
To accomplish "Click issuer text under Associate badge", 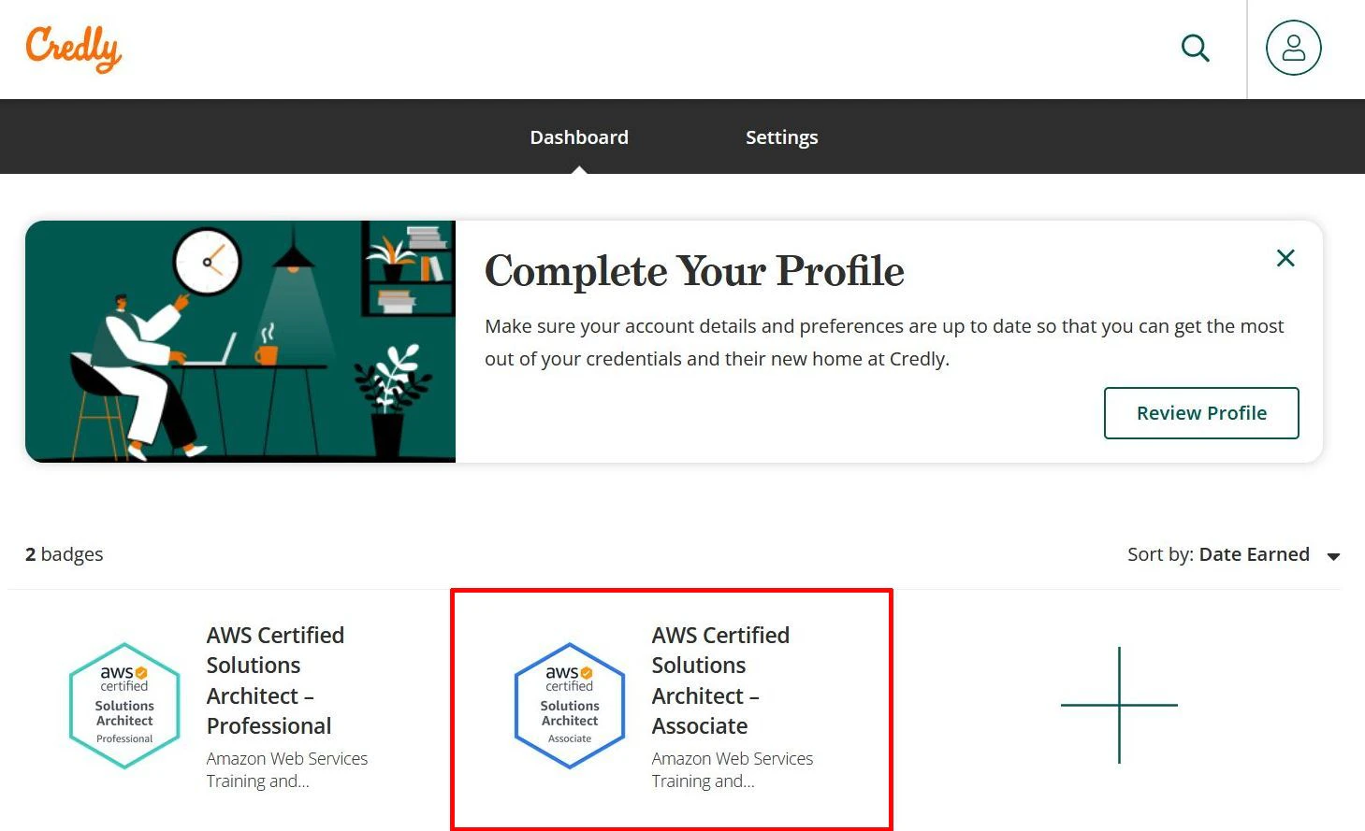I will [x=733, y=769].
